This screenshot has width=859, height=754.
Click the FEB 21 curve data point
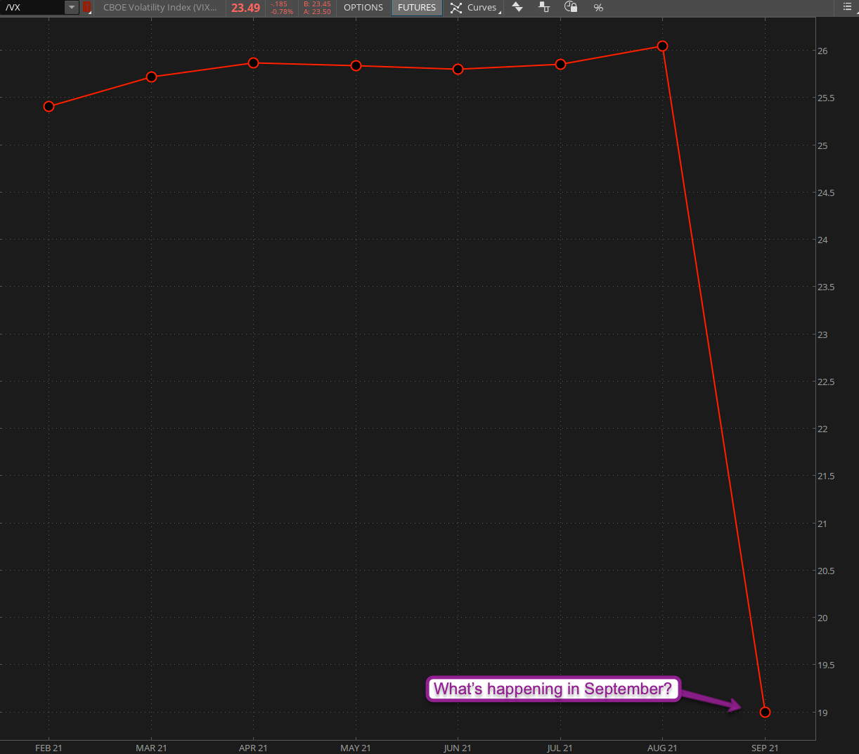(x=49, y=107)
